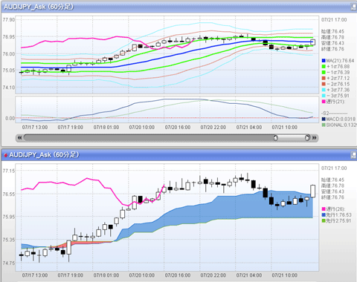Click the '0.00' MACD axis label
The width and height of the screenshot is (357, 282).
pyautogui.click(x=10, y=118)
